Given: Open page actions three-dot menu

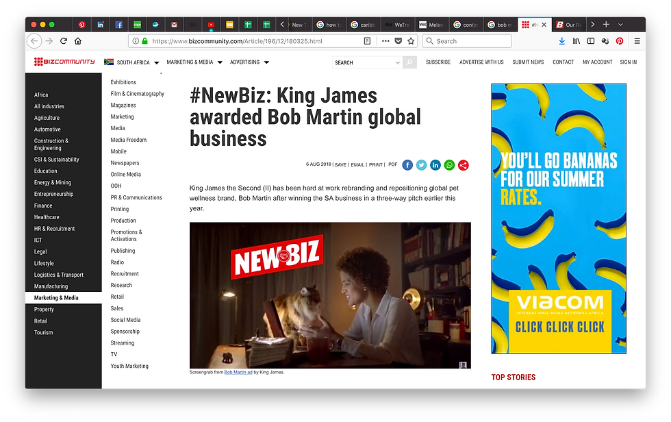Looking at the screenshot, I should pos(385,41).
